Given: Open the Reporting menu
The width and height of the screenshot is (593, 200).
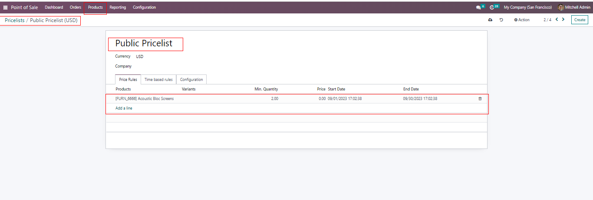Looking at the screenshot, I should coord(118,7).
